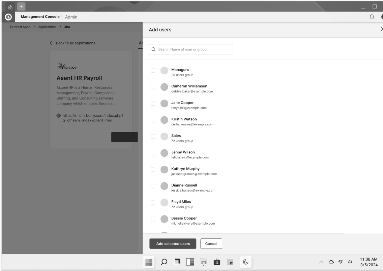Open a new tab with plus icon
The width and height of the screenshot is (383, 271).
click(x=21, y=7)
